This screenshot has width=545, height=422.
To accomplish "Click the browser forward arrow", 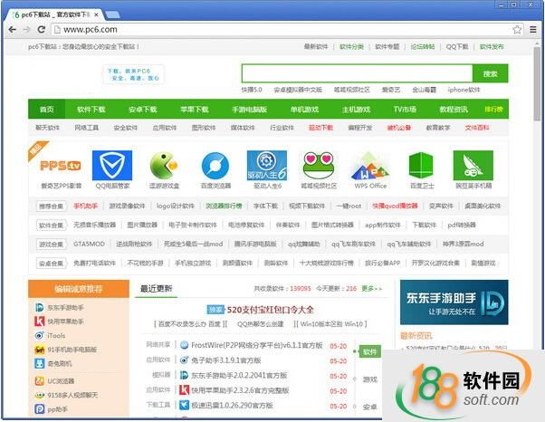I will (x=26, y=30).
